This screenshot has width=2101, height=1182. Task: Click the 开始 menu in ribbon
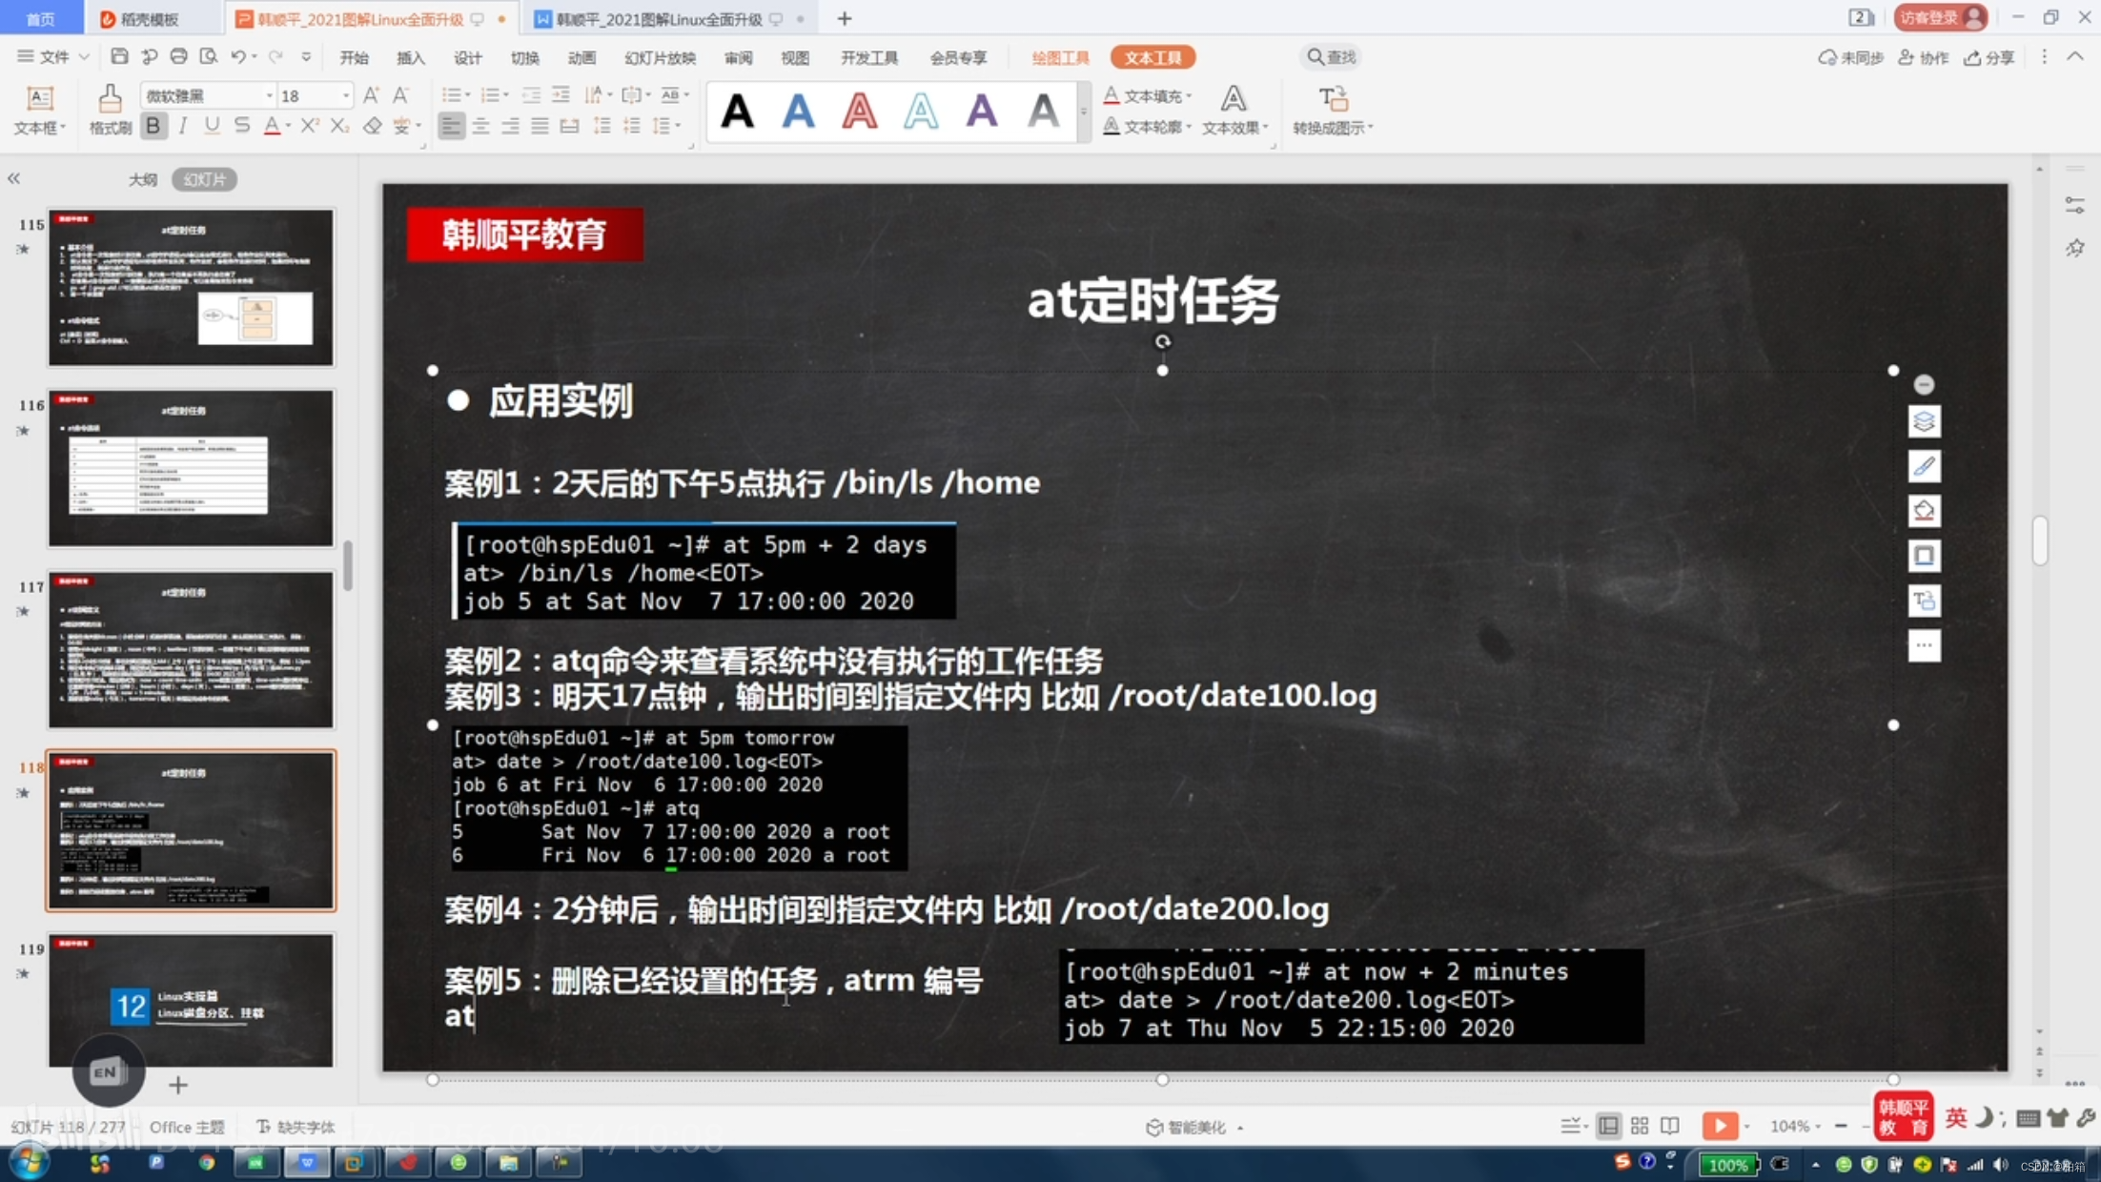(354, 58)
